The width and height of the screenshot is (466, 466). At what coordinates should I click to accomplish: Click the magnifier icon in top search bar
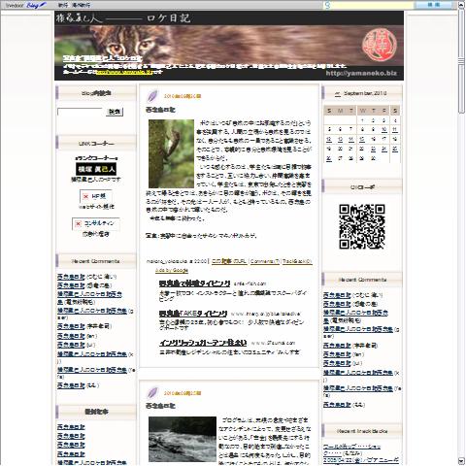(x=327, y=5)
